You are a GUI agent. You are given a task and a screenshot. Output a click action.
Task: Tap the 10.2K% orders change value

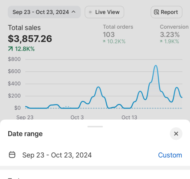114,41
